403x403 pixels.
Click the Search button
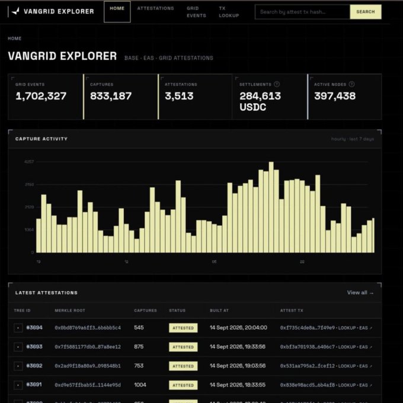pyautogui.click(x=366, y=12)
